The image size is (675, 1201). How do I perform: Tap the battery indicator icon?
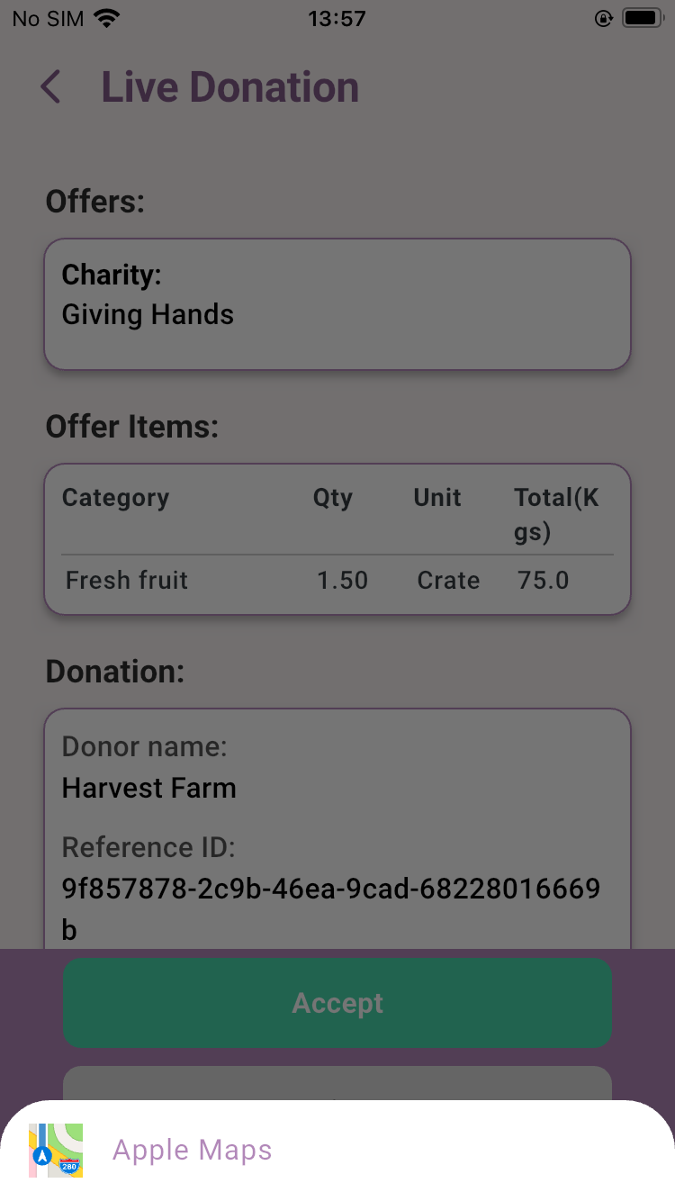(643, 18)
